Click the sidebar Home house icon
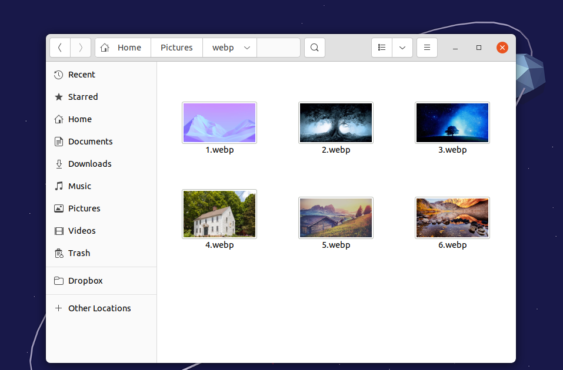The height and width of the screenshot is (370, 563). [58, 119]
